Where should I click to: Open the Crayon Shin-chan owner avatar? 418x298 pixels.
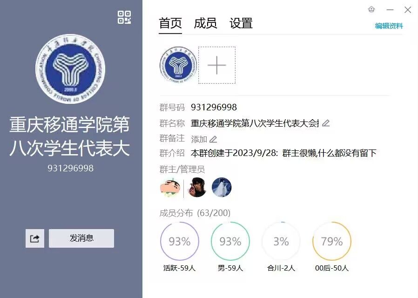(x=170, y=187)
